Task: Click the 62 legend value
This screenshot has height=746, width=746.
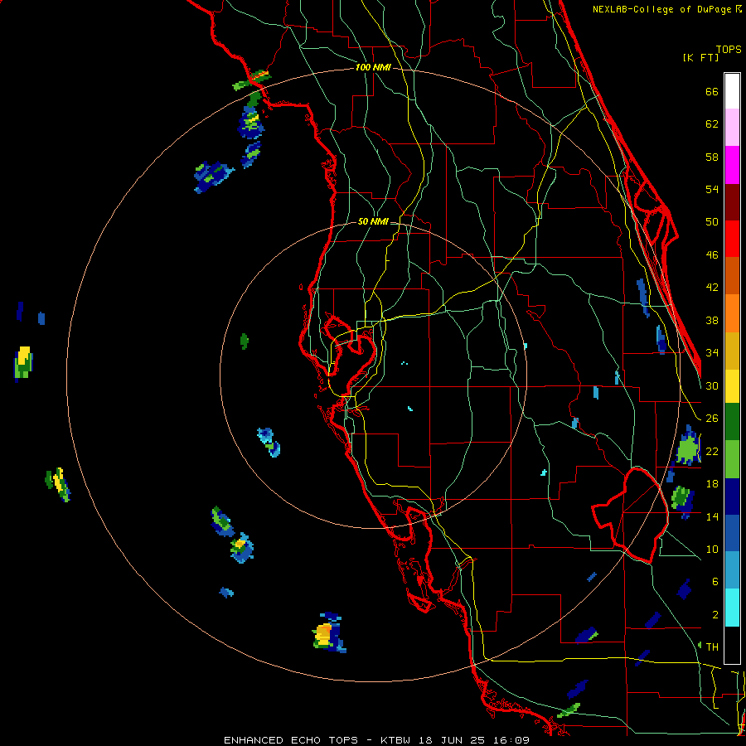Action: (x=712, y=124)
